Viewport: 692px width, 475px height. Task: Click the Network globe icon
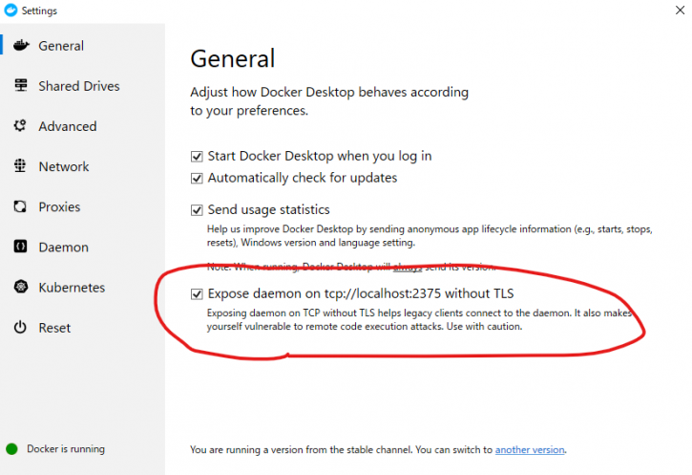click(20, 166)
